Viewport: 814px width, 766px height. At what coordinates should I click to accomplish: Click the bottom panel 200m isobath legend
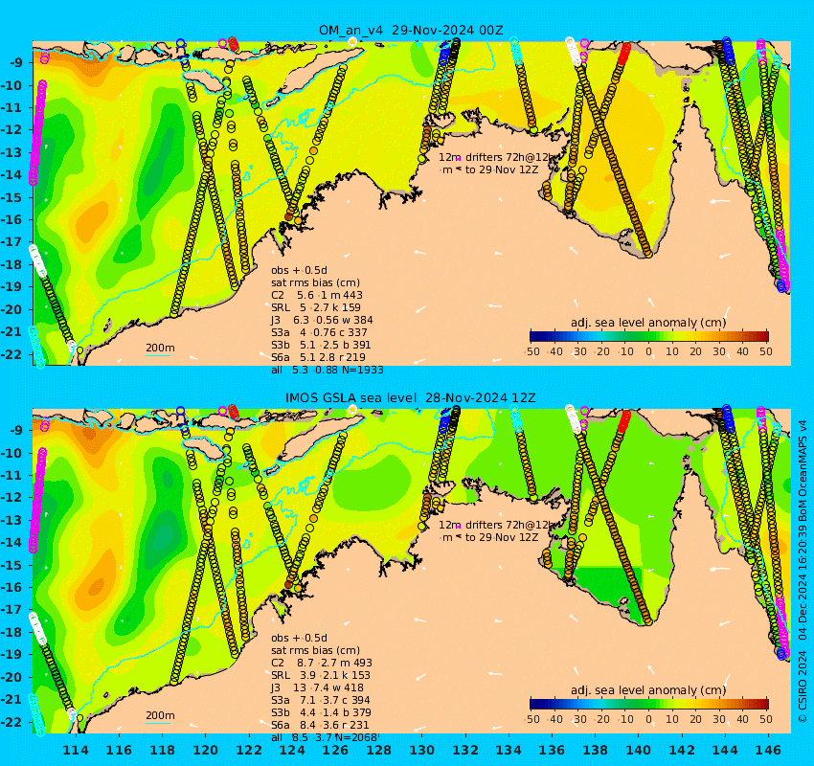(160, 717)
